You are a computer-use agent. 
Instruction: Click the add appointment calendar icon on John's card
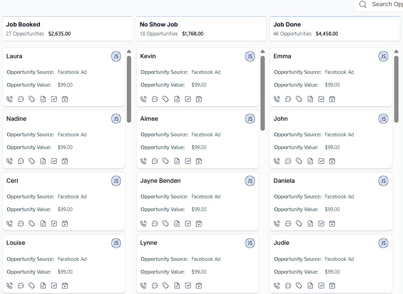[332, 161]
